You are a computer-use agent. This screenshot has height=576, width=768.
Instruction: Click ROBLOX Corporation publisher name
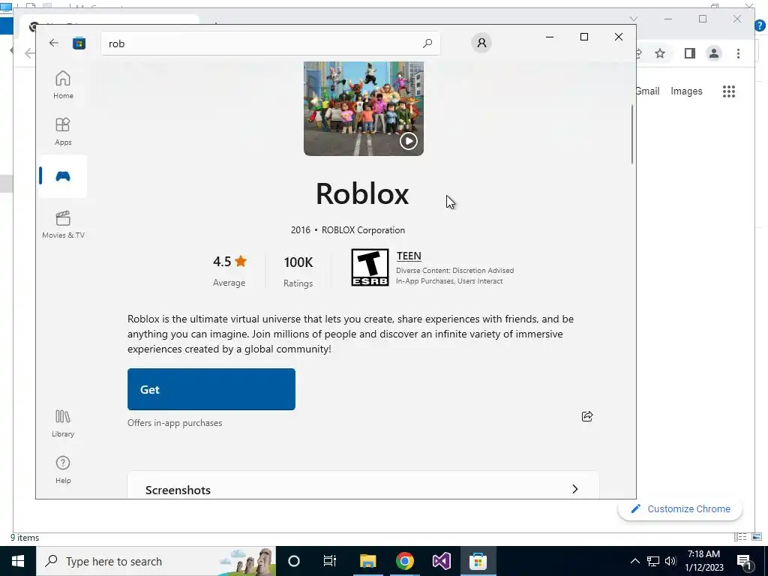[363, 230]
